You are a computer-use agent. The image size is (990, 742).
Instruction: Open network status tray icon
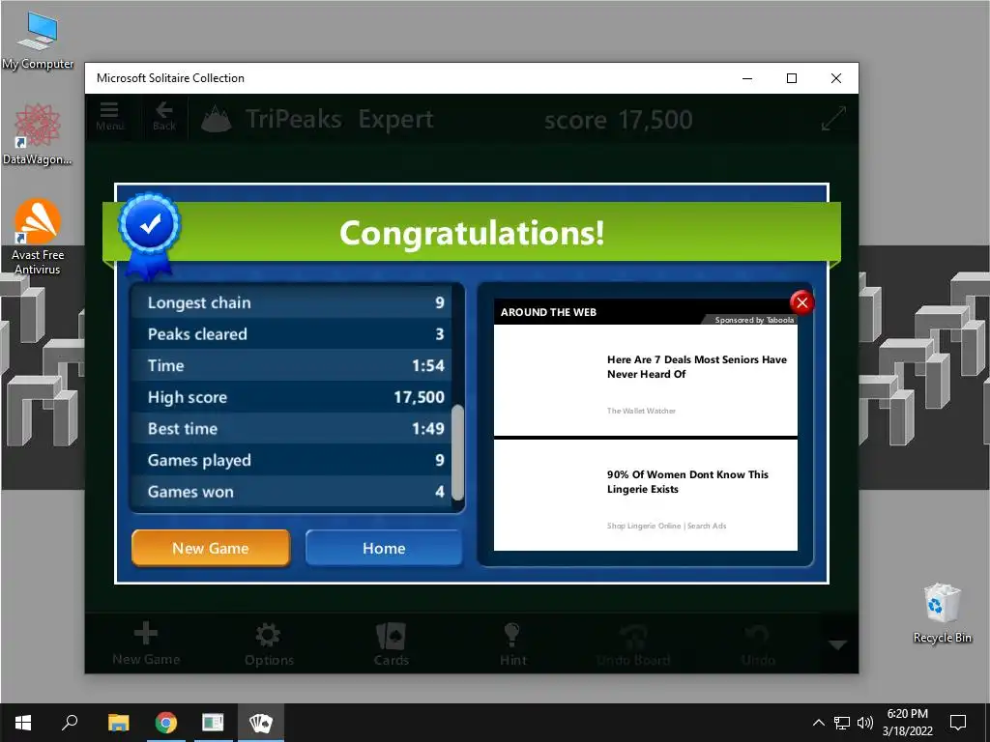842,723
